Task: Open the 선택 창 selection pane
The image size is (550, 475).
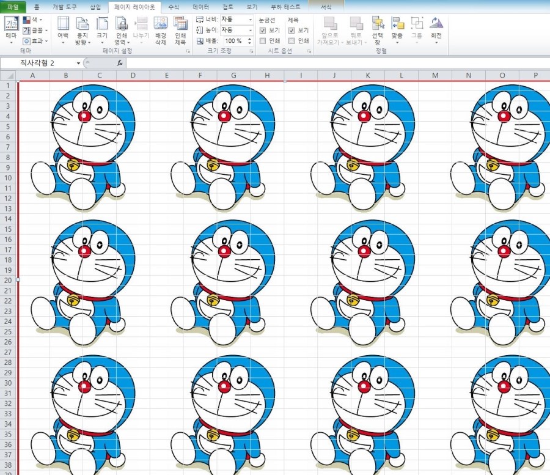Action: 378,31
